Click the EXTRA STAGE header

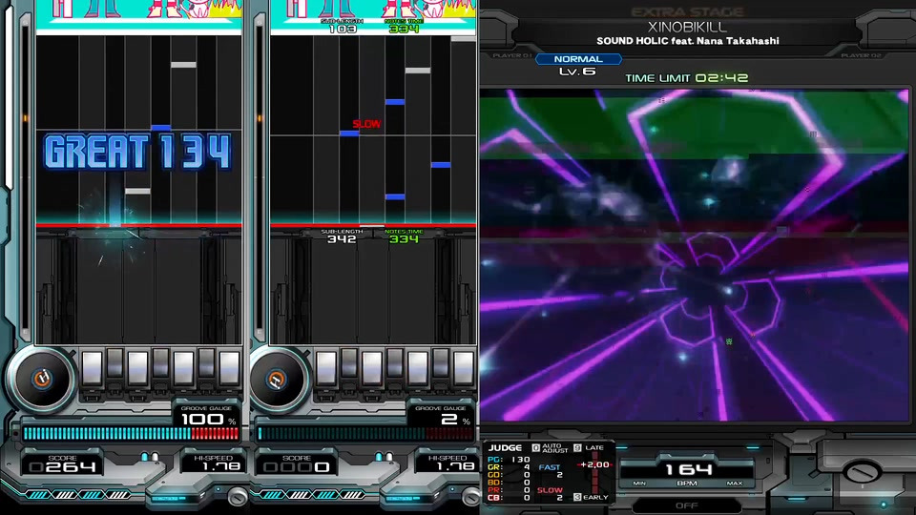[687, 11]
